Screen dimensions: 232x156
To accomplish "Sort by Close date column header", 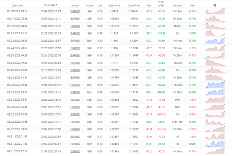I will pos(51,5).
